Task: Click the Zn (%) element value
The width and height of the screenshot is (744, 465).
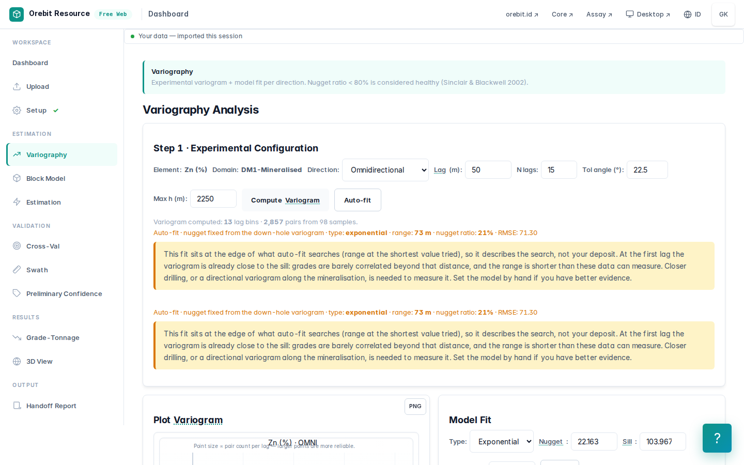Action: [x=196, y=170]
